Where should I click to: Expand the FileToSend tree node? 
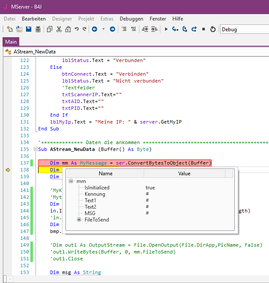[x=79, y=220]
